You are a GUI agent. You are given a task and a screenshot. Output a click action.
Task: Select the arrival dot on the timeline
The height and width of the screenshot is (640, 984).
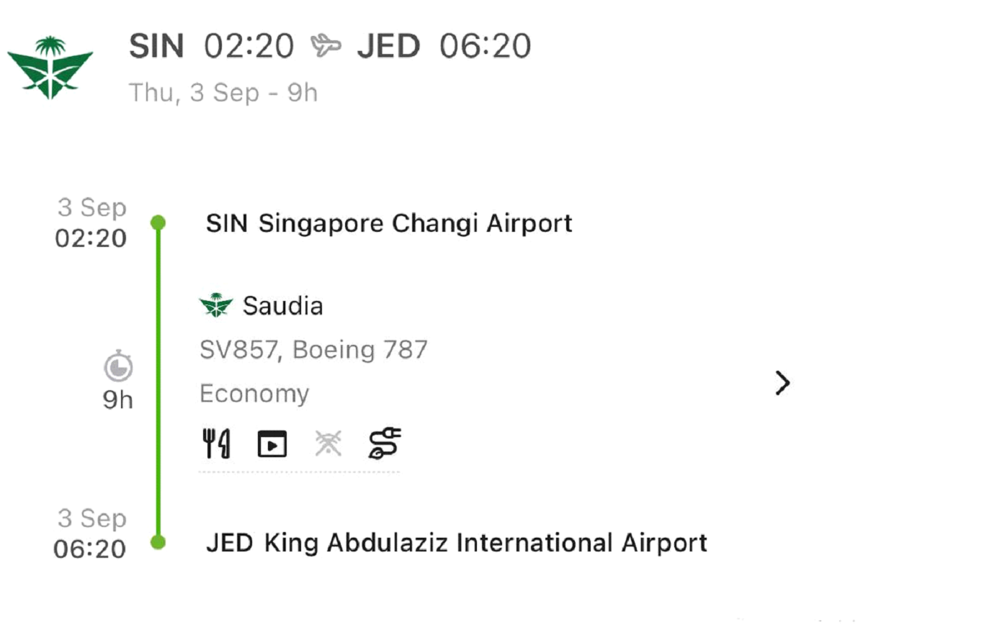[x=158, y=542]
